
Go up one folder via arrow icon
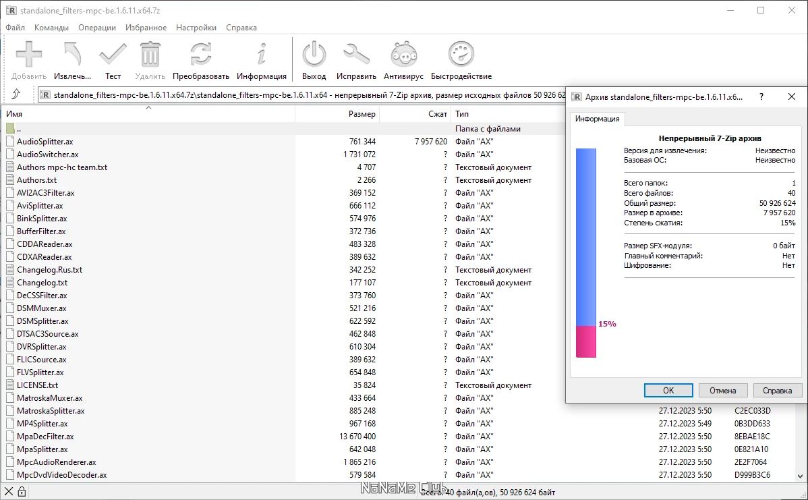[x=16, y=94]
